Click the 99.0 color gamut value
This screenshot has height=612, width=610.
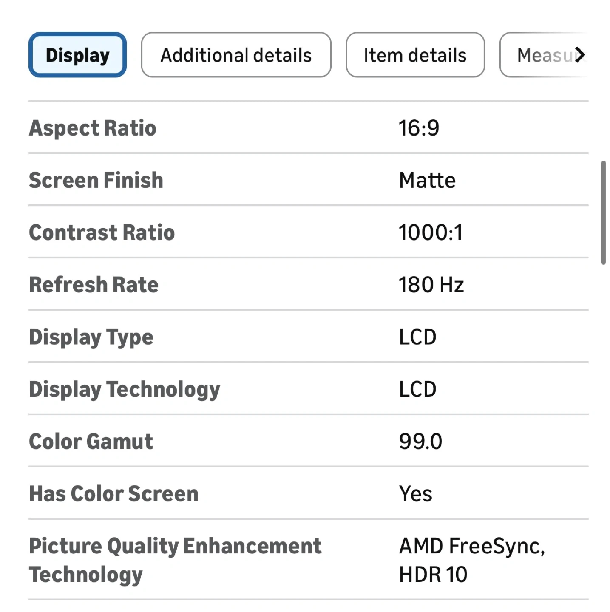pyautogui.click(x=420, y=442)
